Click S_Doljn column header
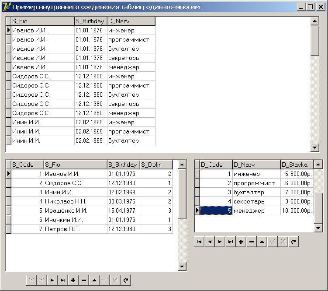The width and height of the screenshot is (328, 291). click(156, 165)
